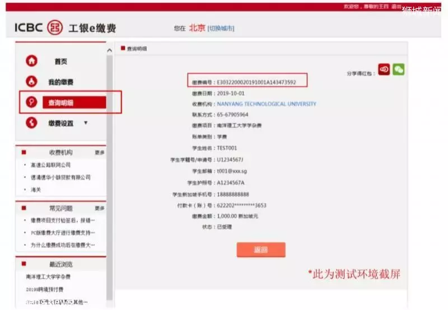Click 更多 next to 常见问题

[x=100, y=208]
